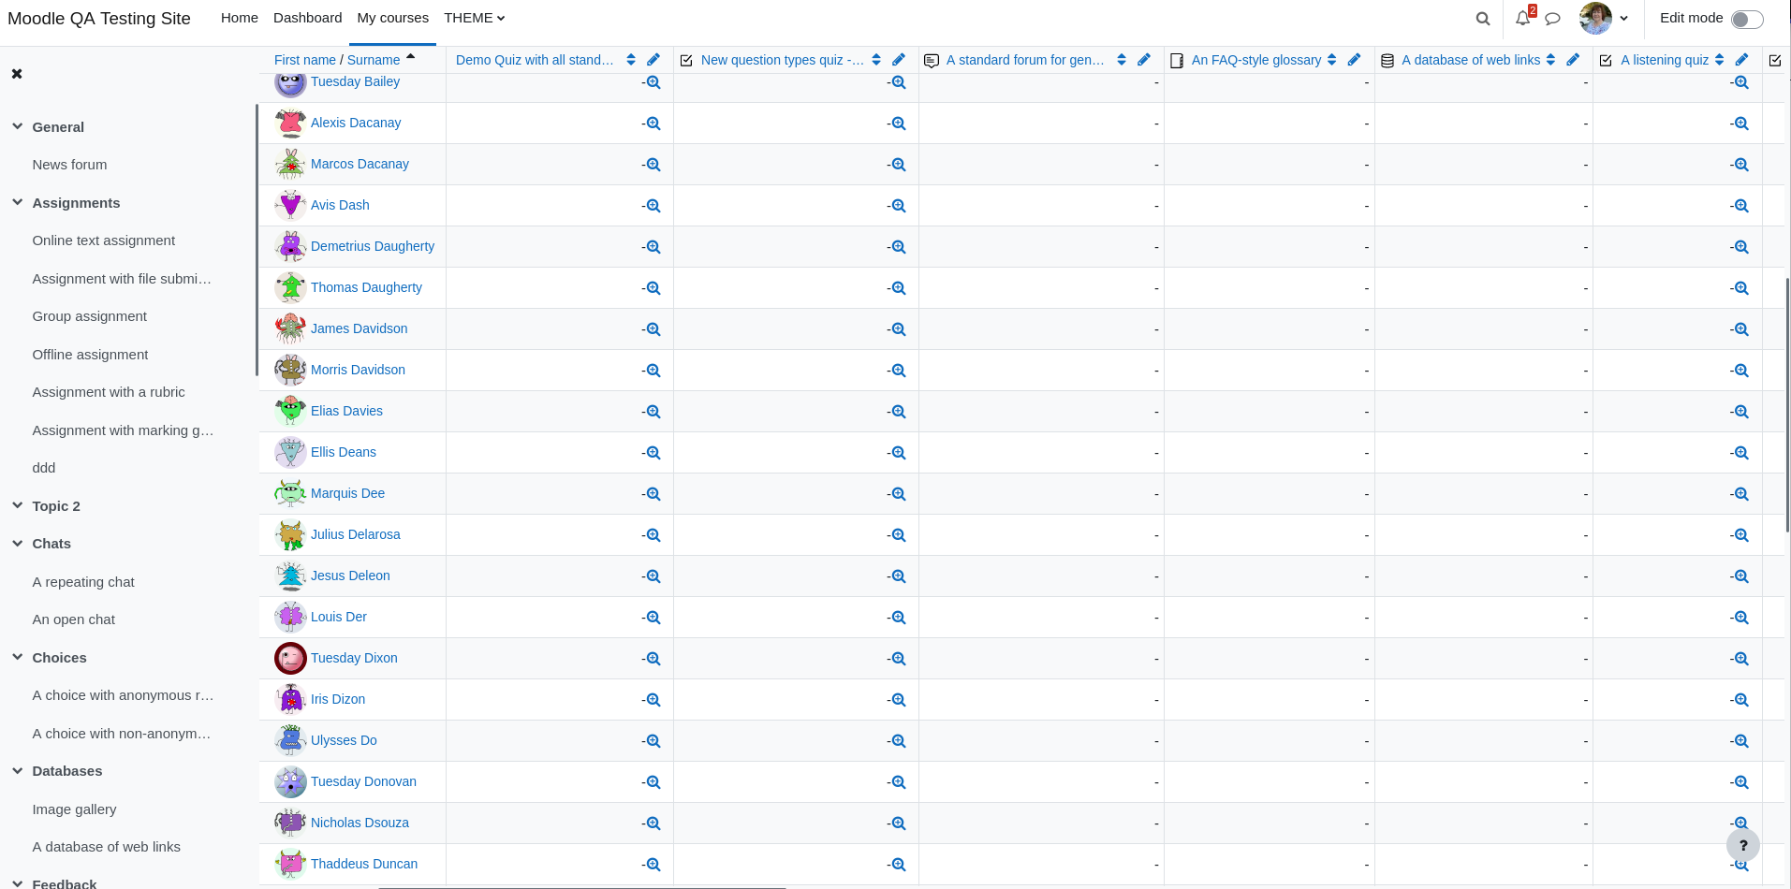Open the messaging speech bubble icon
Image resolution: width=1791 pixels, height=889 pixels.
tap(1552, 19)
